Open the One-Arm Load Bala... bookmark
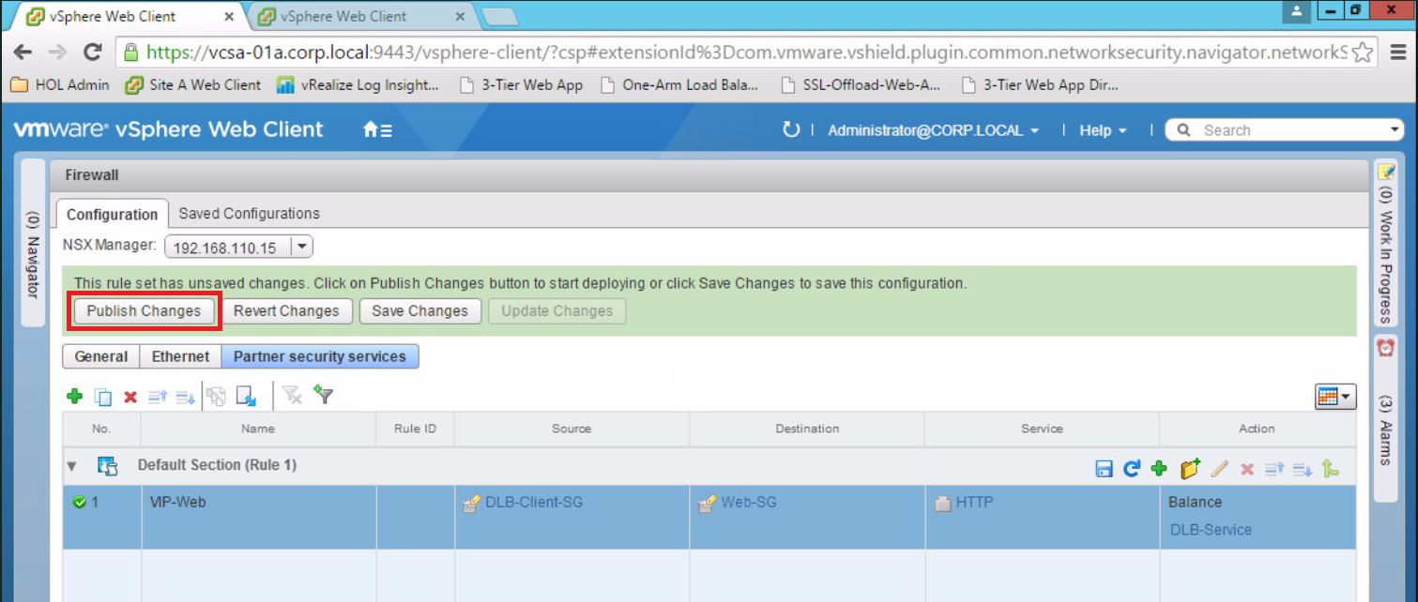 click(679, 85)
